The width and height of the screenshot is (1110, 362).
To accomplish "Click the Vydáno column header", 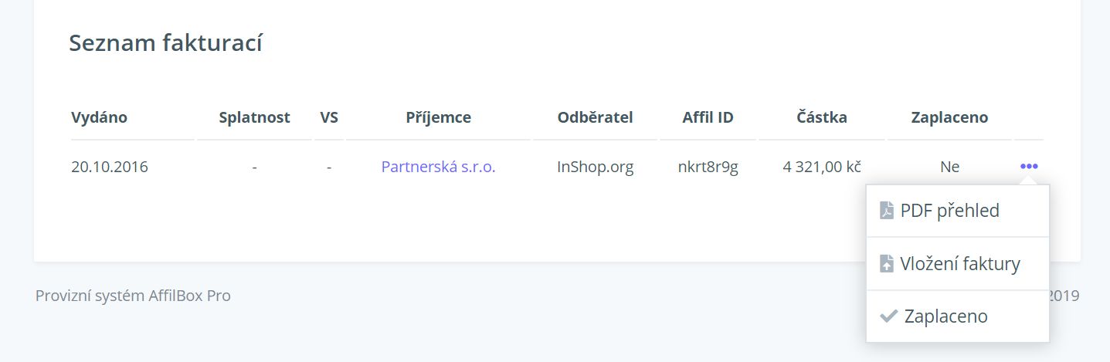I will coord(99,117).
